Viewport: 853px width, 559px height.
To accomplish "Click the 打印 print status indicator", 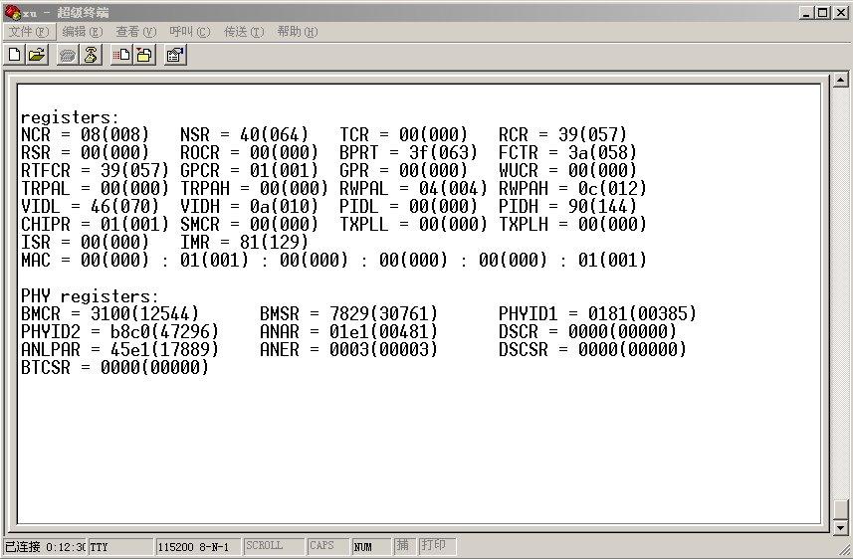I will (x=437, y=546).
